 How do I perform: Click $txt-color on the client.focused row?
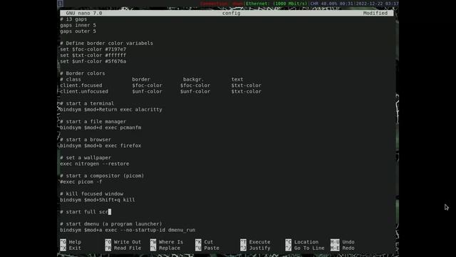(247, 86)
